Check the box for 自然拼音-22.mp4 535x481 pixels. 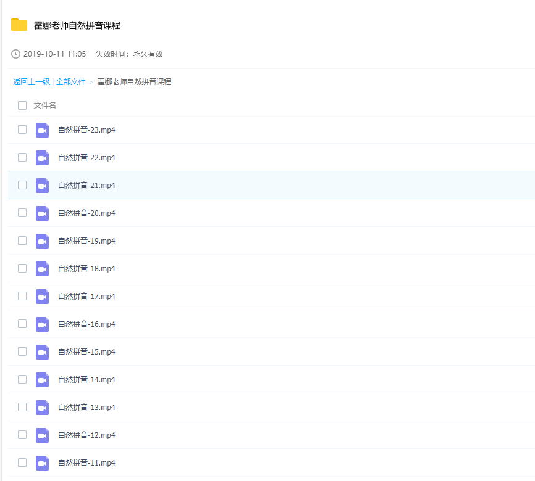pos(22,157)
